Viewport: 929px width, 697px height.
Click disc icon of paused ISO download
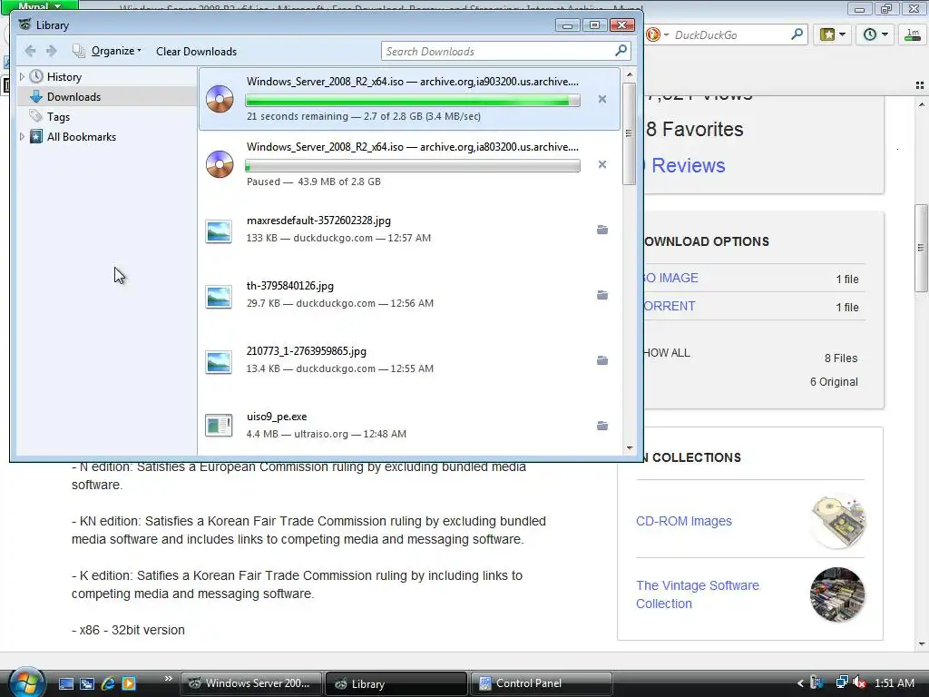coord(220,164)
